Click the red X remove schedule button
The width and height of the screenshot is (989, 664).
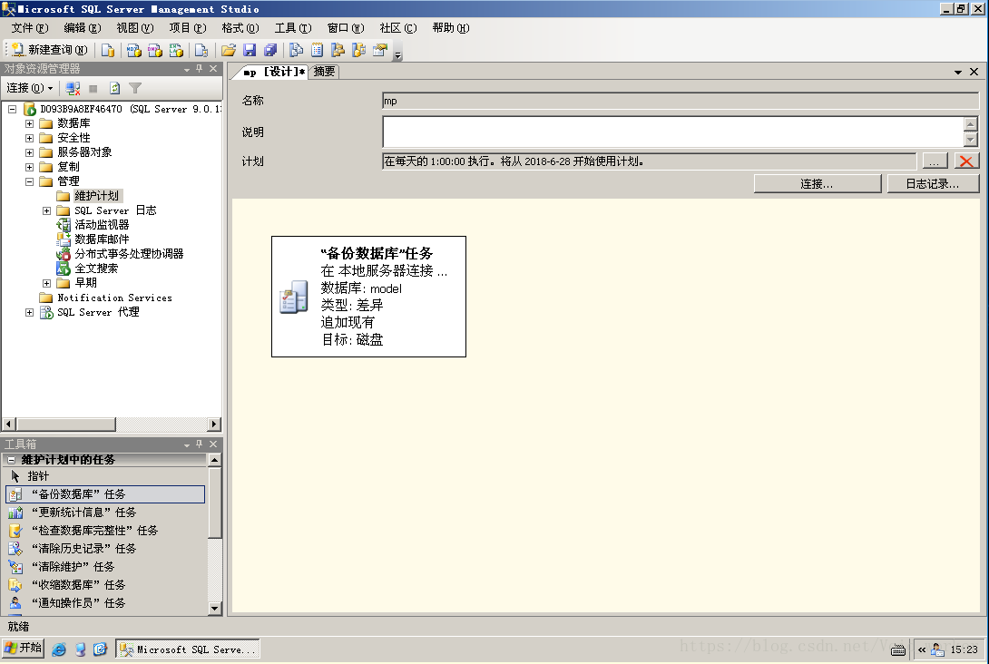(x=965, y=161)
